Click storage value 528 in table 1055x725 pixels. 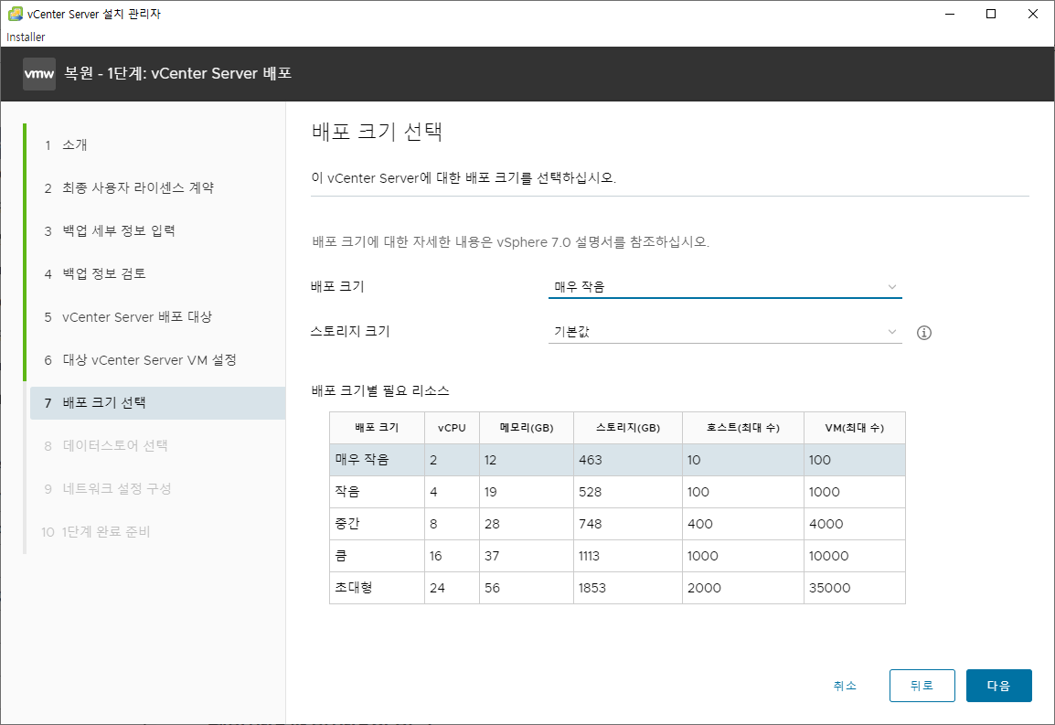[x=590, y=492]
